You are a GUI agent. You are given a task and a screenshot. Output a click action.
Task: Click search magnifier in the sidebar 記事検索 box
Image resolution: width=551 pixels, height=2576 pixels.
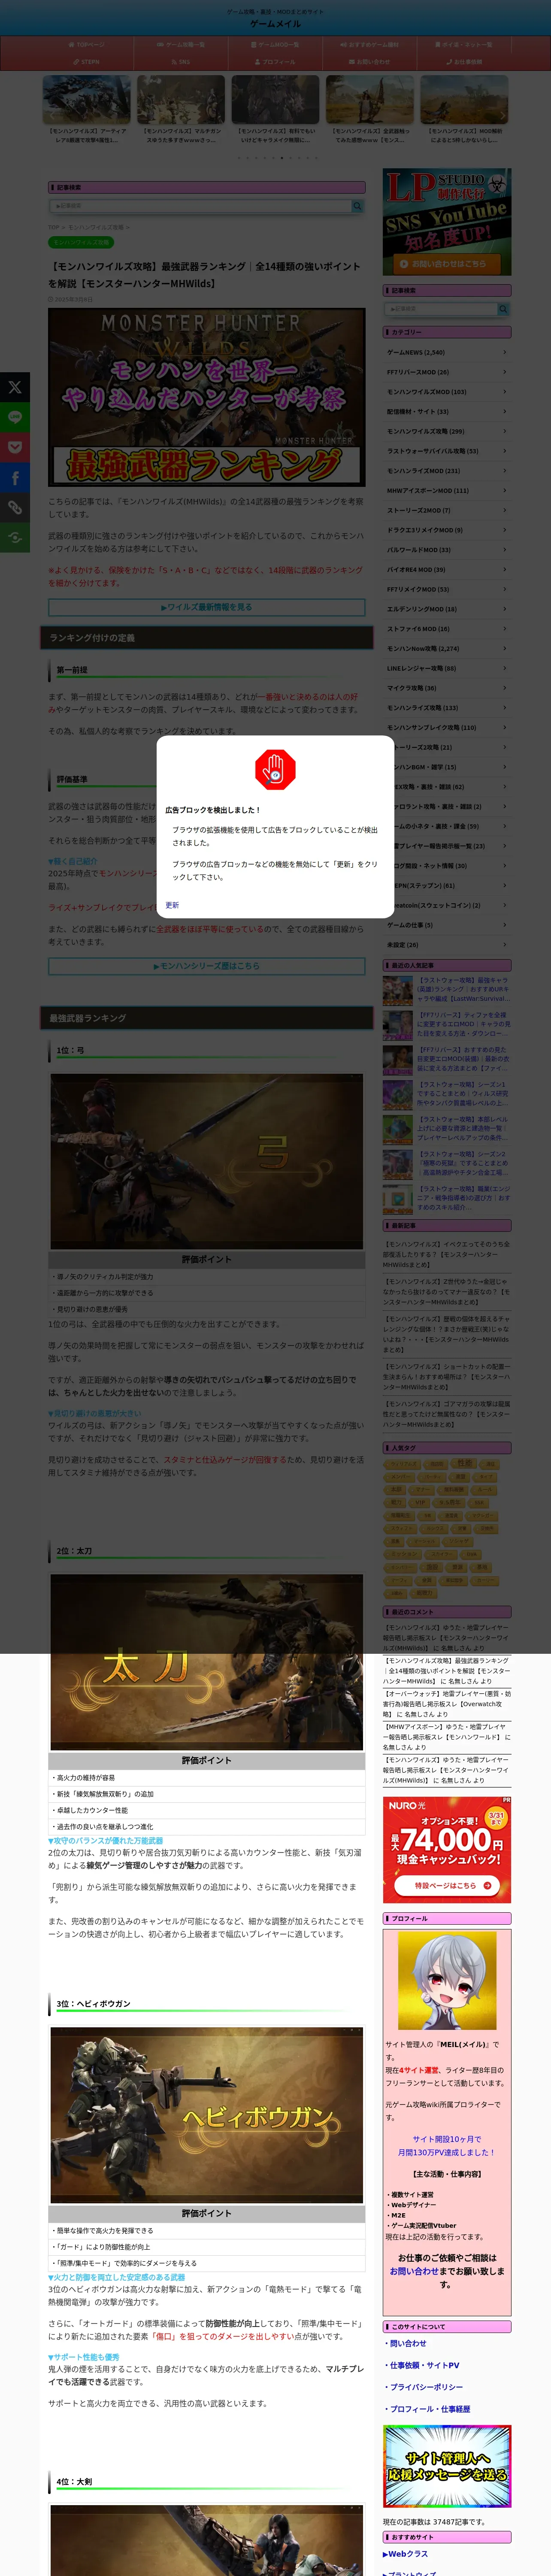(503, 309)
